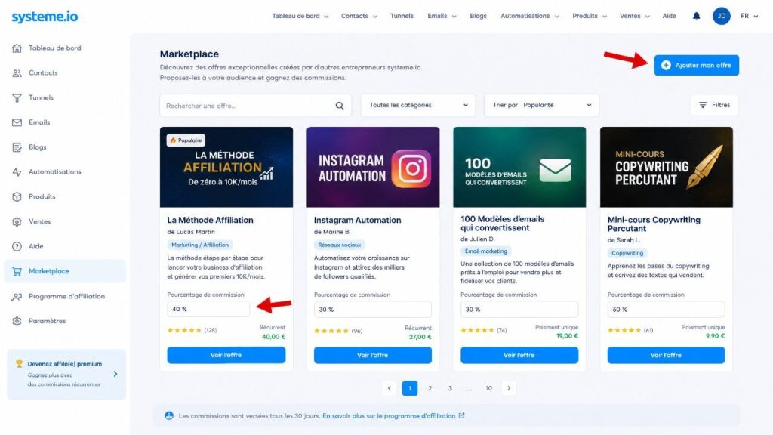The height and width of the screenshot is (435, 773).
Task: View the Mini-cours Copywriting Percutant offer button
Action: click(x=666, y=355)
